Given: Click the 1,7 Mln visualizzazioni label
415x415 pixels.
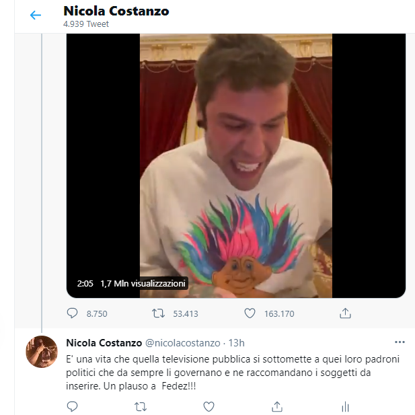Looking at the screenshot, I should pos(142,283).
